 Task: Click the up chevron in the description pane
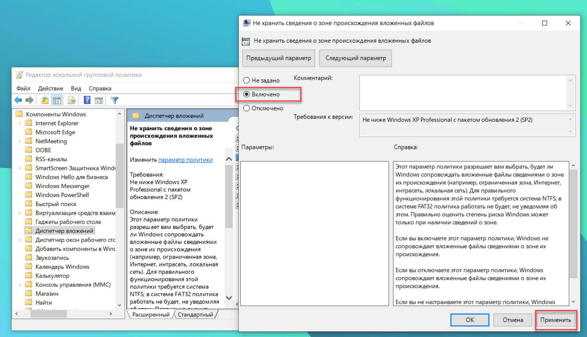tap(229, 159)
